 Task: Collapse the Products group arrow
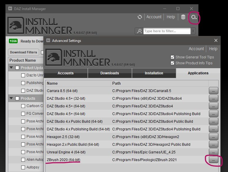coord(11,98)
